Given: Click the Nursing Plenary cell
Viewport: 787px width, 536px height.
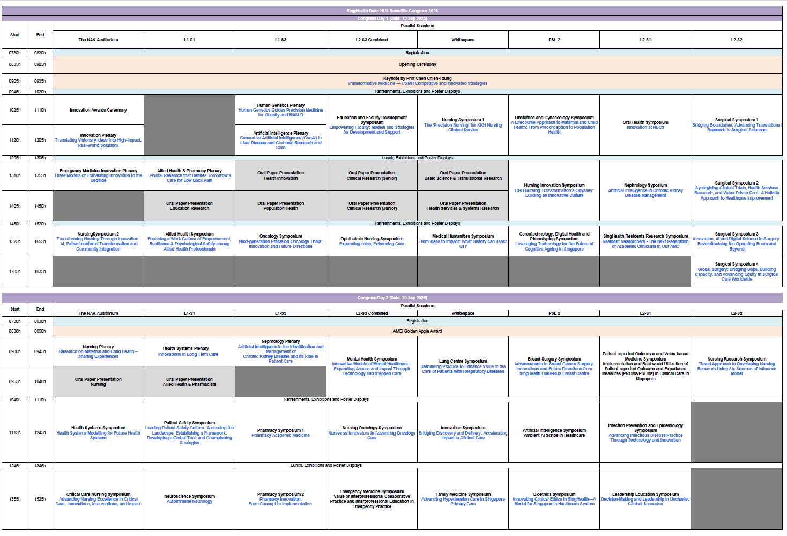Looking at the screenshot, I should tap(98, 351).
